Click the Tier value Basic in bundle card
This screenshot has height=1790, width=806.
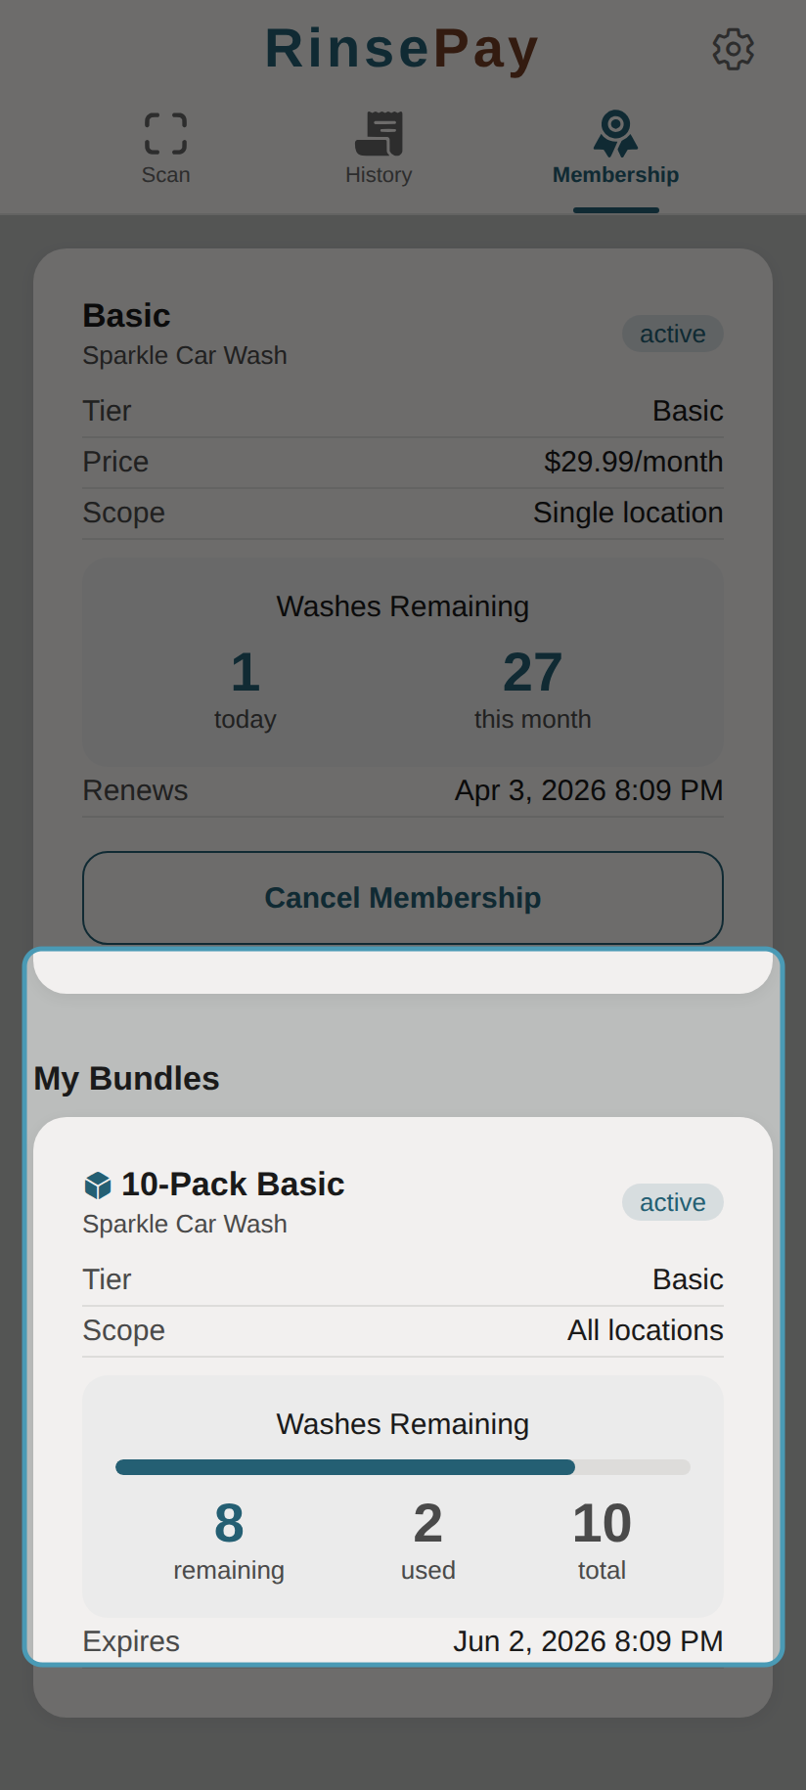pos(689,1279)
